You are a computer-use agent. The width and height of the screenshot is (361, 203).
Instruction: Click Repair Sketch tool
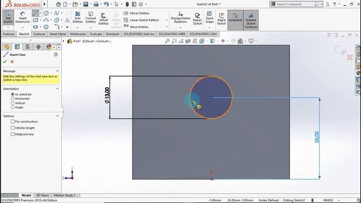[x=197, y=19]
